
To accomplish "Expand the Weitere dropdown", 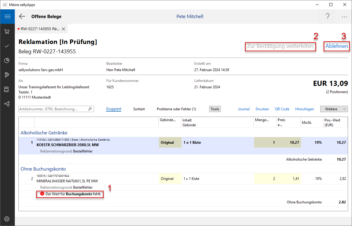I will pyautogui.click(x=334, y=109).
